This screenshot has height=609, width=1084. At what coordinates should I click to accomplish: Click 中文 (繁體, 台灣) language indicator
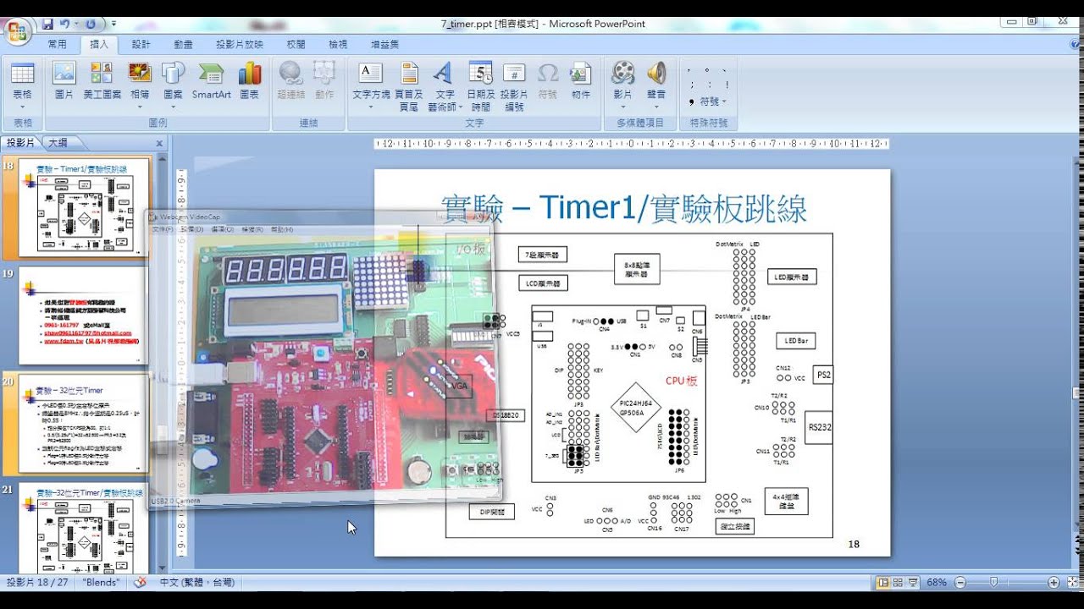[x=196, y=583]
